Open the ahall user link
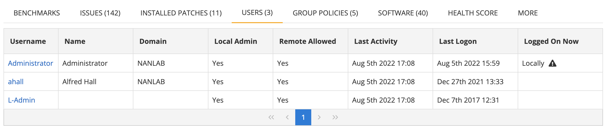This screenshot has width=607, height=128. pyautogui.click(x=16, y=82)
